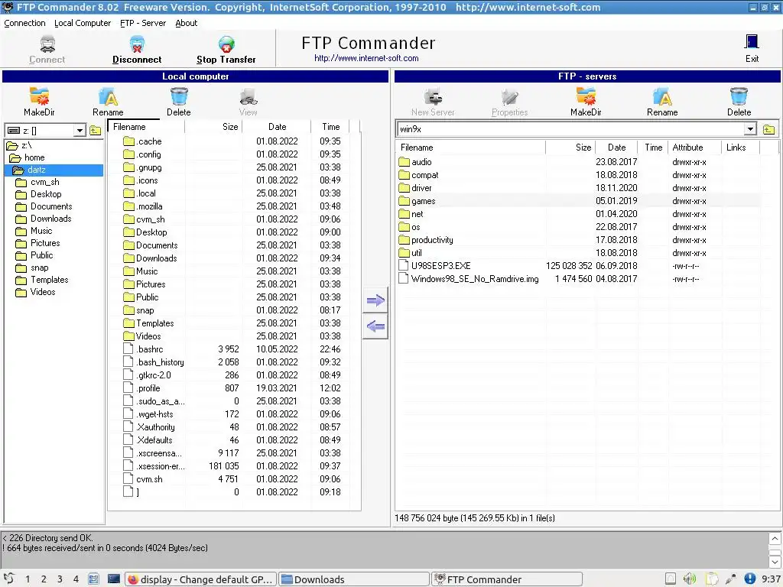This screenshot has height=587, width=783.
Task: Select .Xauthority in local file list
Action: pos(155,426)
